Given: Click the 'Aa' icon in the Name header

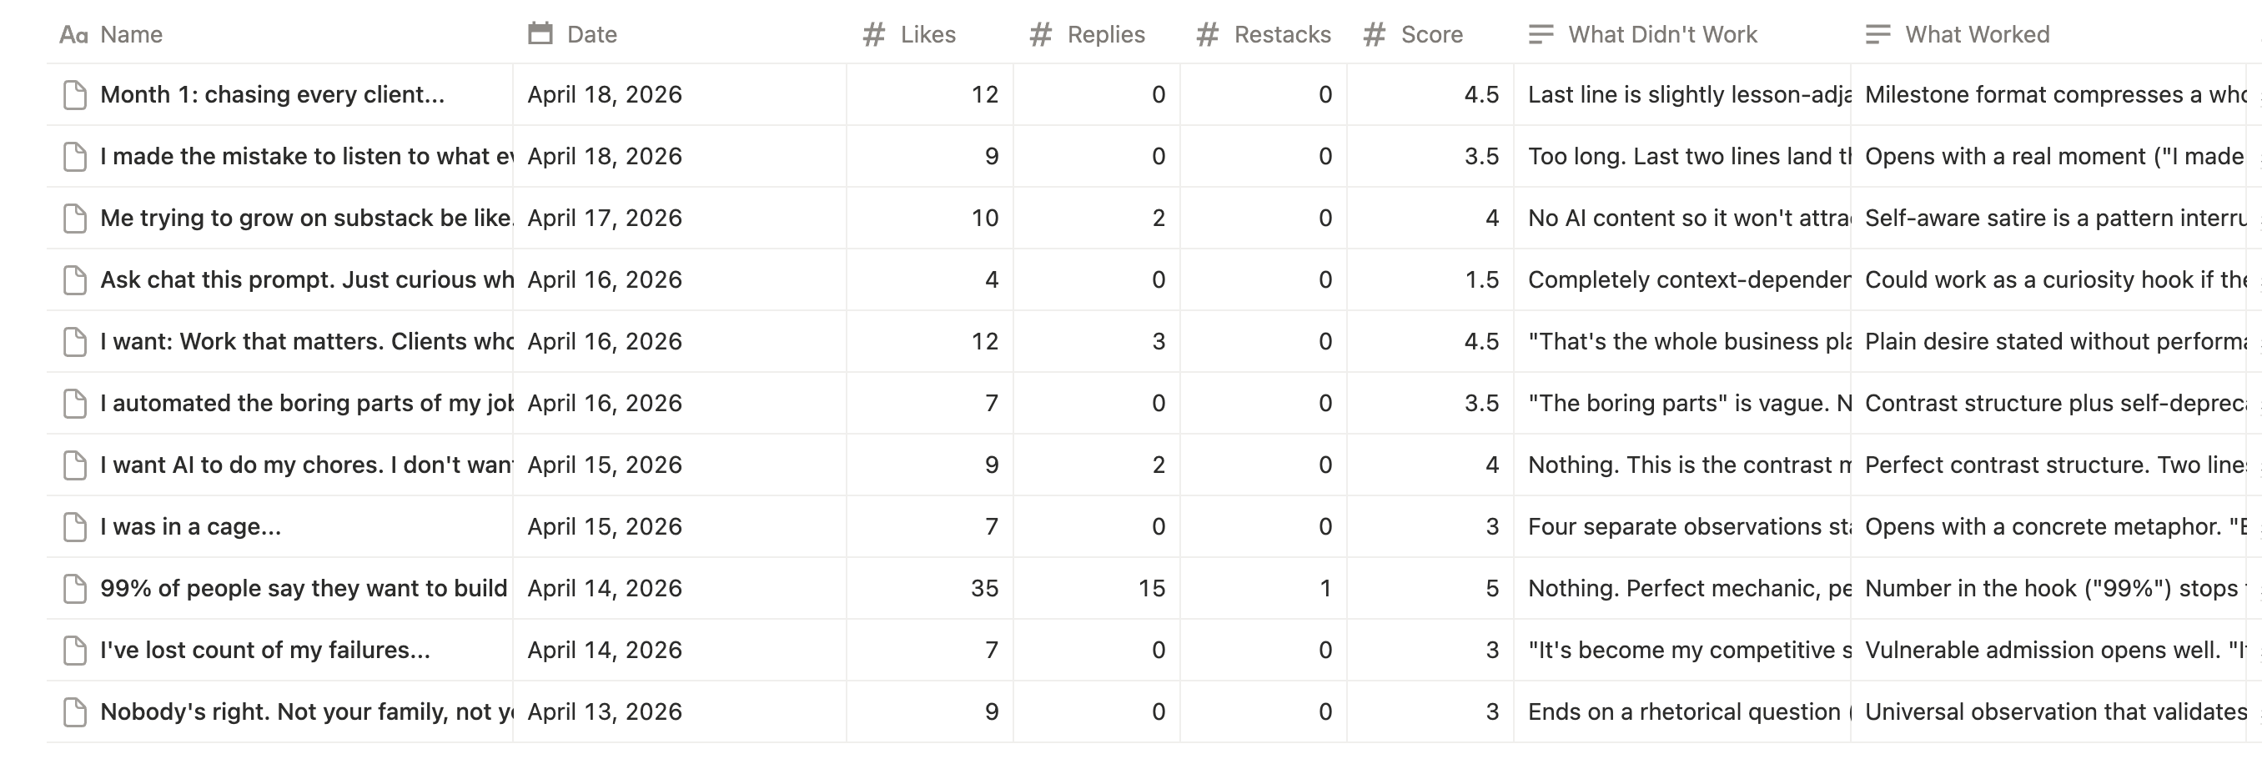Looking at the screenshot, I should point(73,35).
